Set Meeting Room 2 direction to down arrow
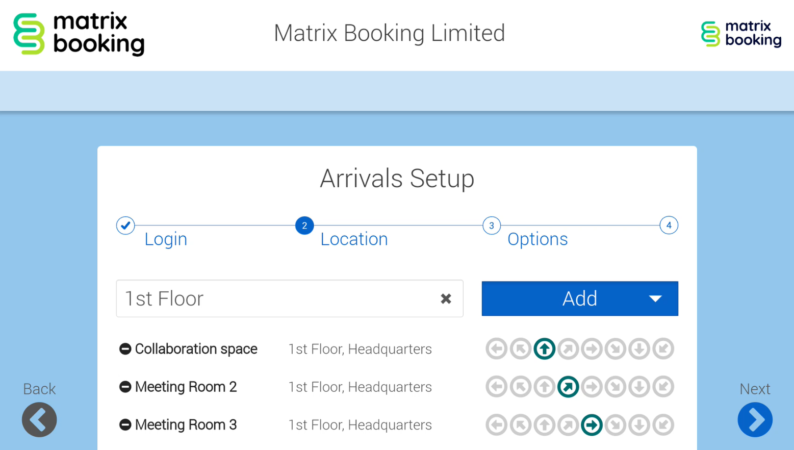 639,387
